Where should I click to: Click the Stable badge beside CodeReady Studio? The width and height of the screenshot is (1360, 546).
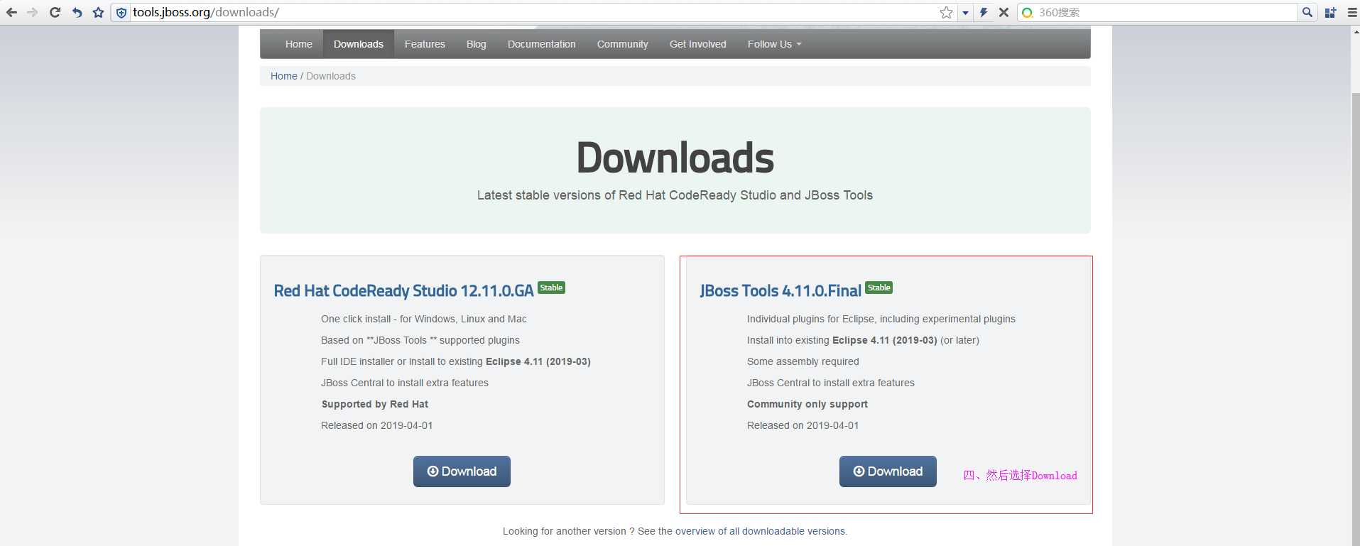551,288
